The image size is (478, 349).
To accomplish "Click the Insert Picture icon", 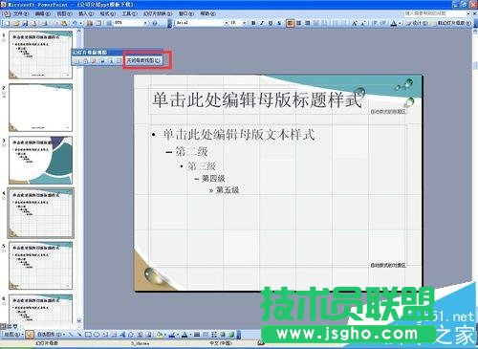I will point(148,335).
